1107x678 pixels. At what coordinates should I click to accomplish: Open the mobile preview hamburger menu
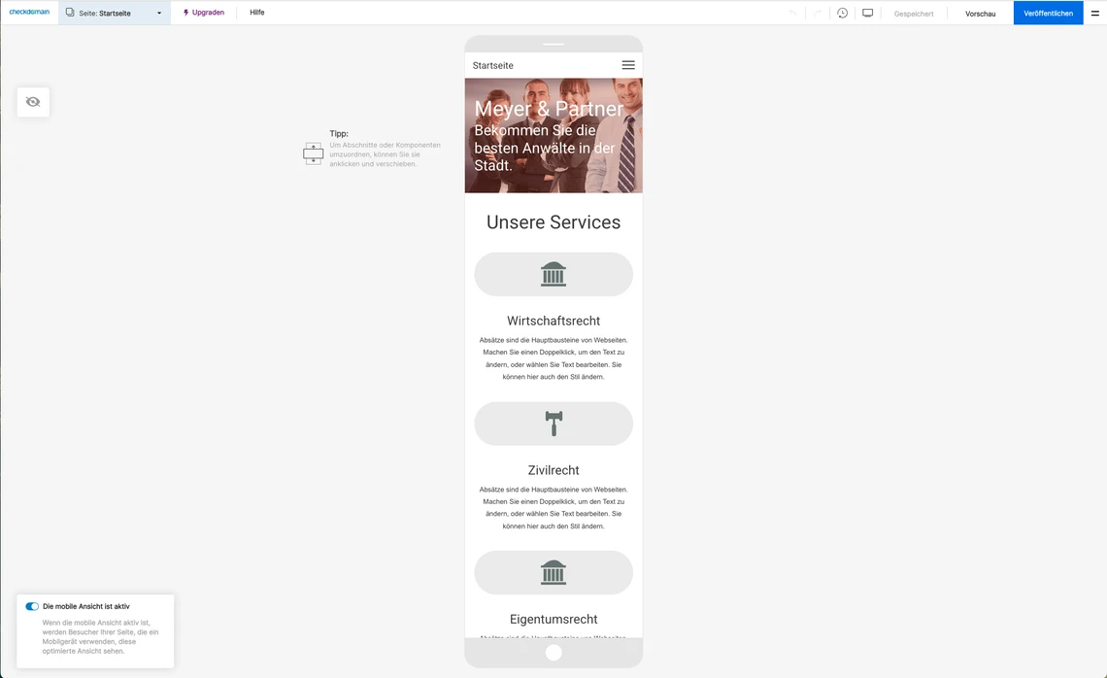628,65
